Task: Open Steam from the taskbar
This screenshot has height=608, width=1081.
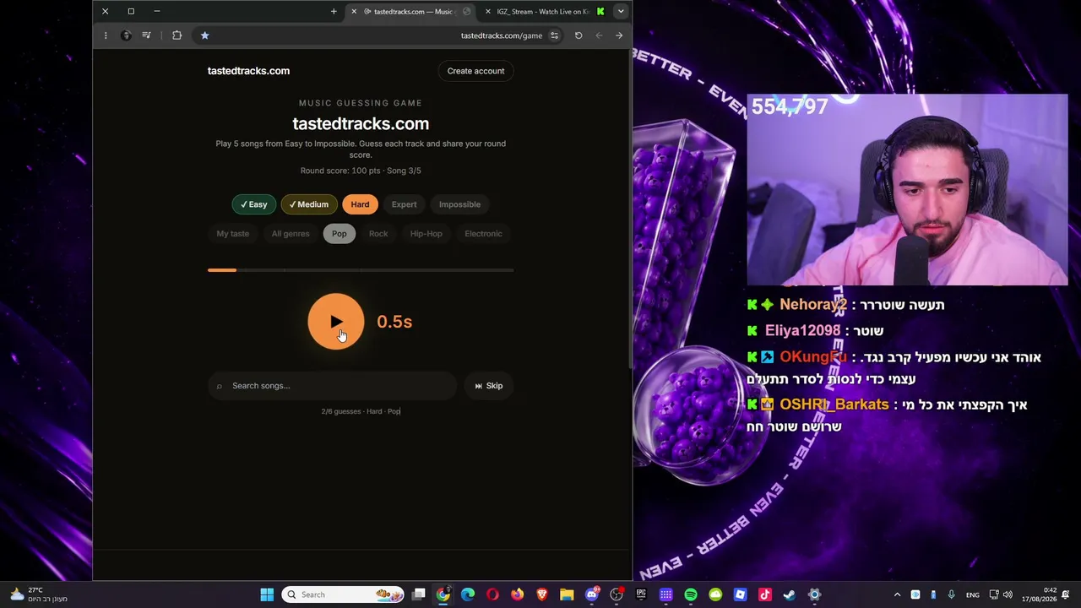Action: (x=790, y=594)
